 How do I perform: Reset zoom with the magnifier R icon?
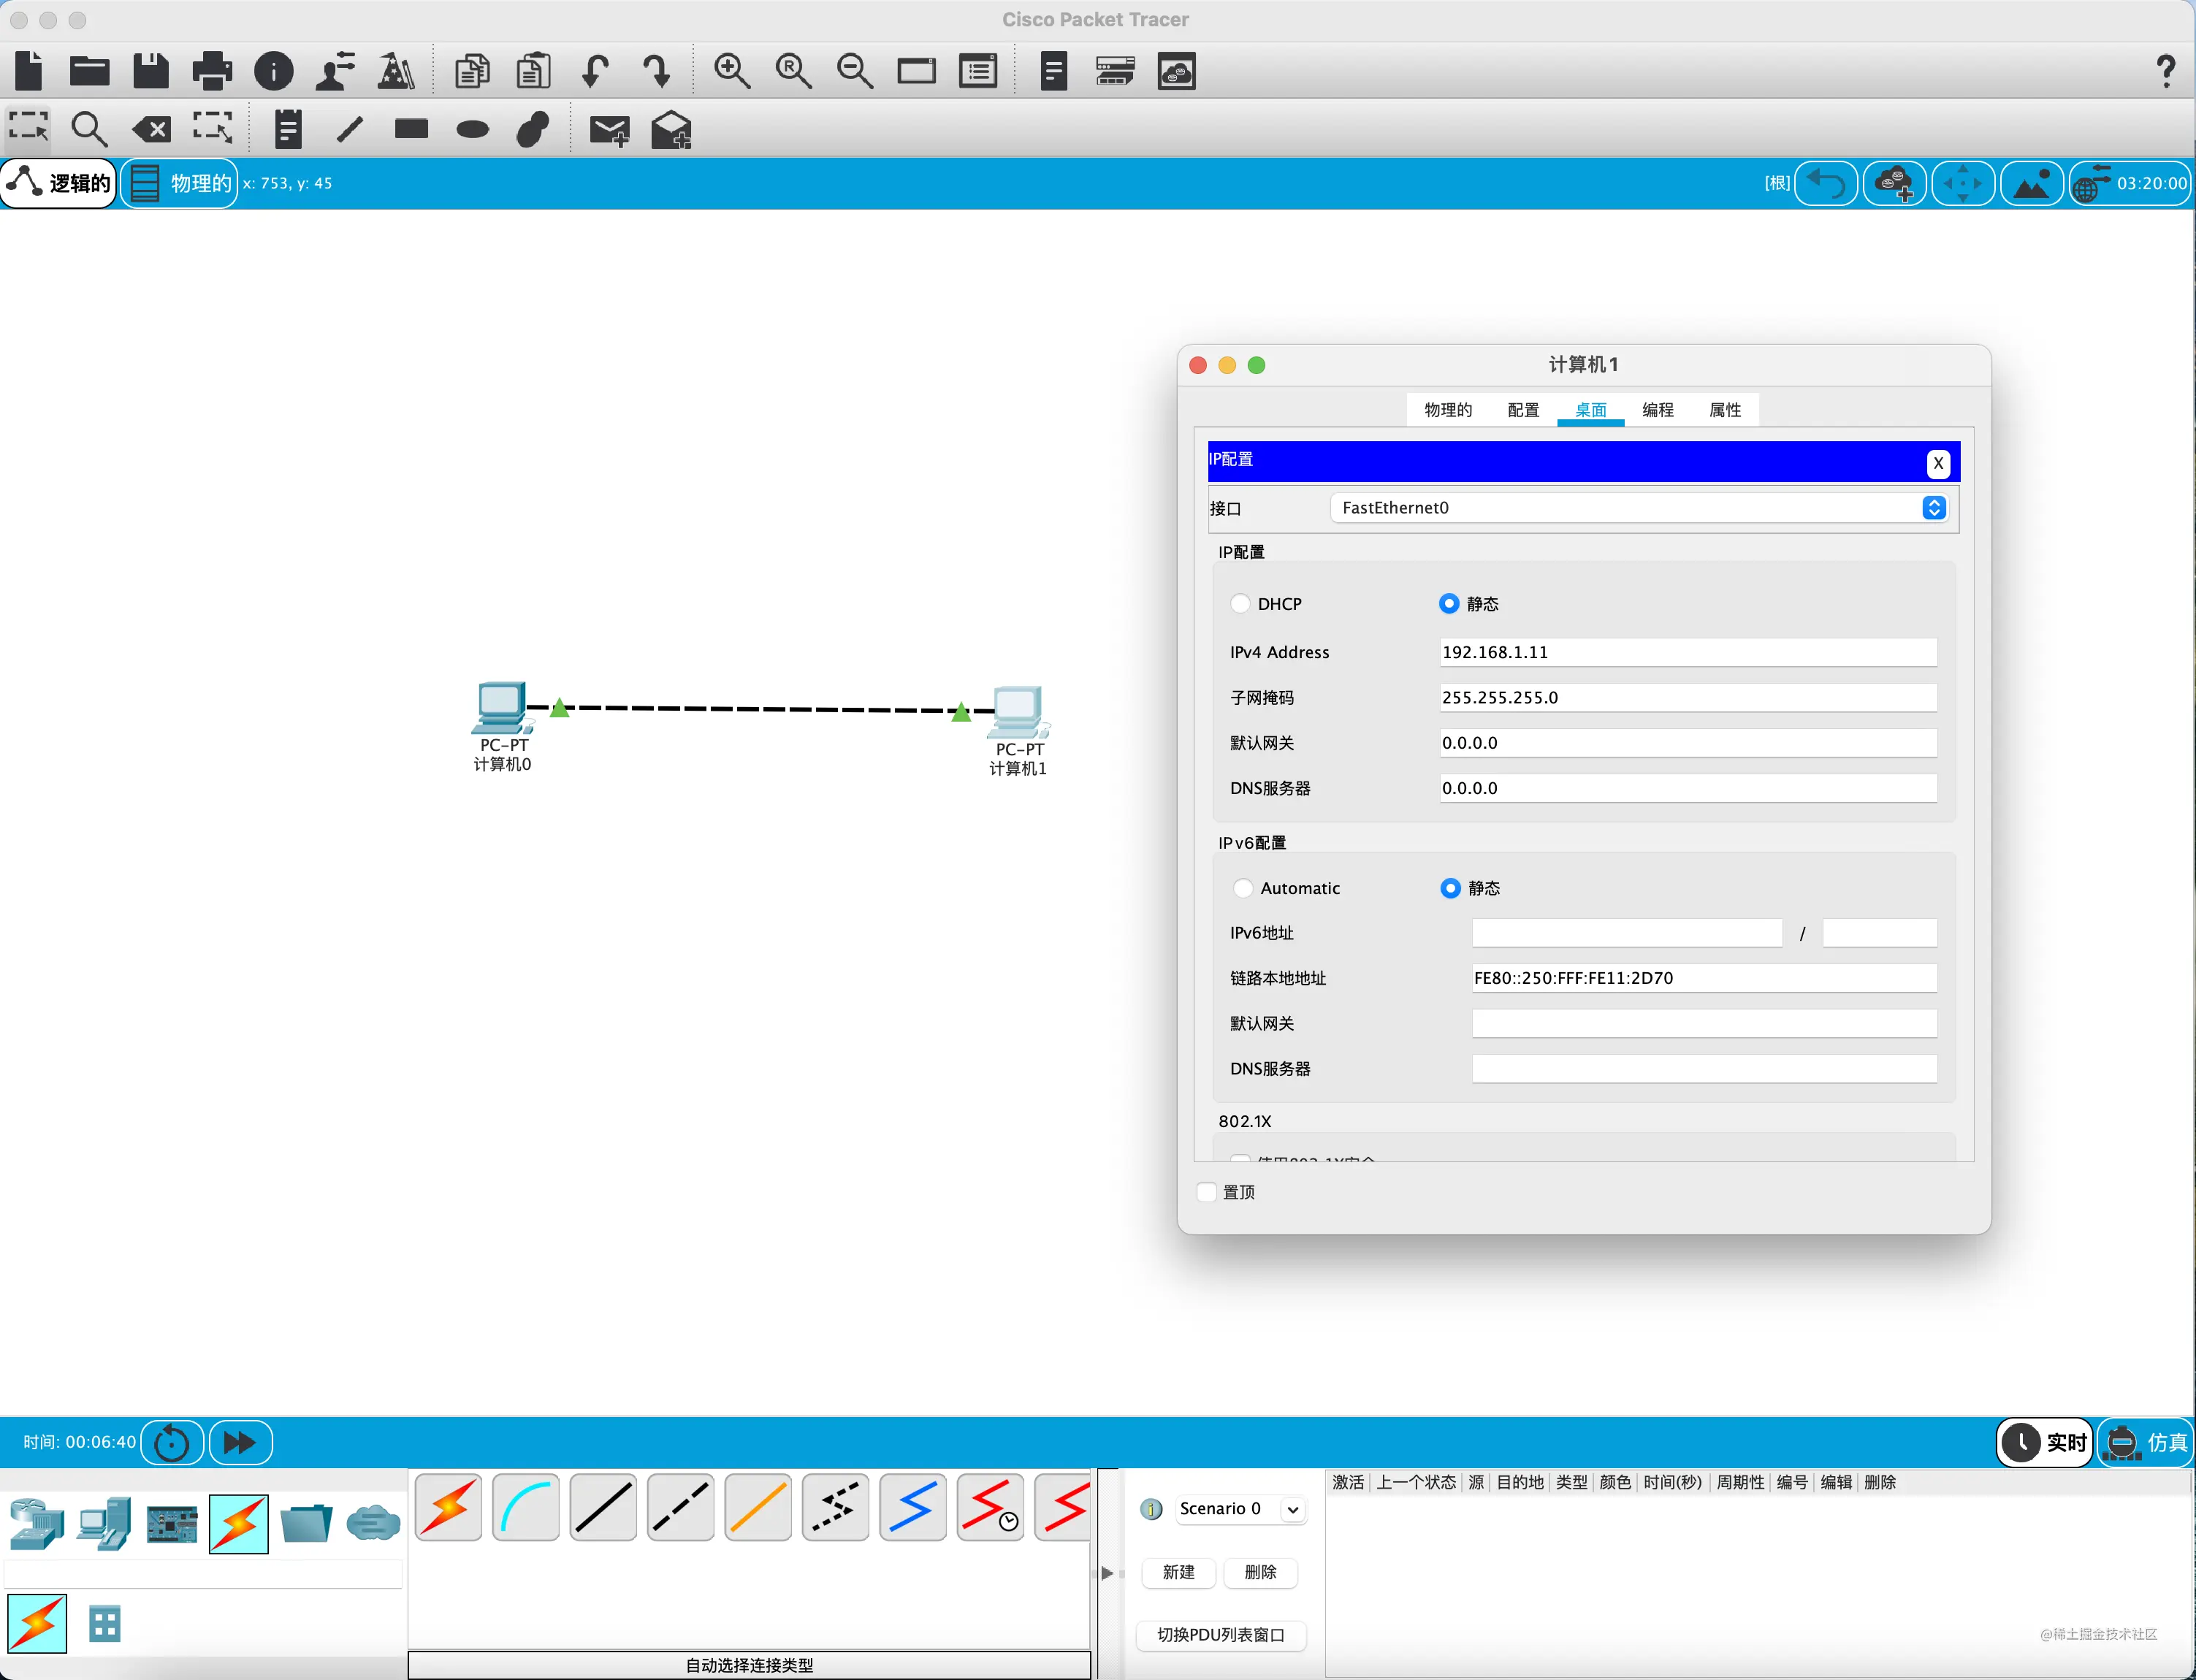pos(793,71)
